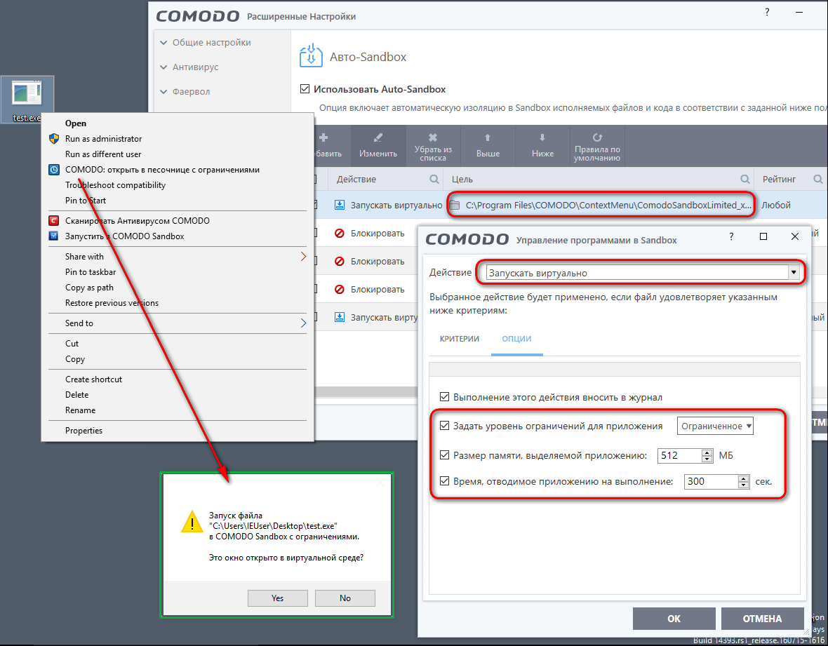Click the Изменить pencil toolbar icon

point(378,137)
